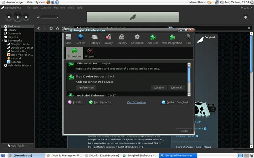The width and height of the screenshot is (254, 158).
Task: Switch to the Extensions tab
Action: coord(75,53)
